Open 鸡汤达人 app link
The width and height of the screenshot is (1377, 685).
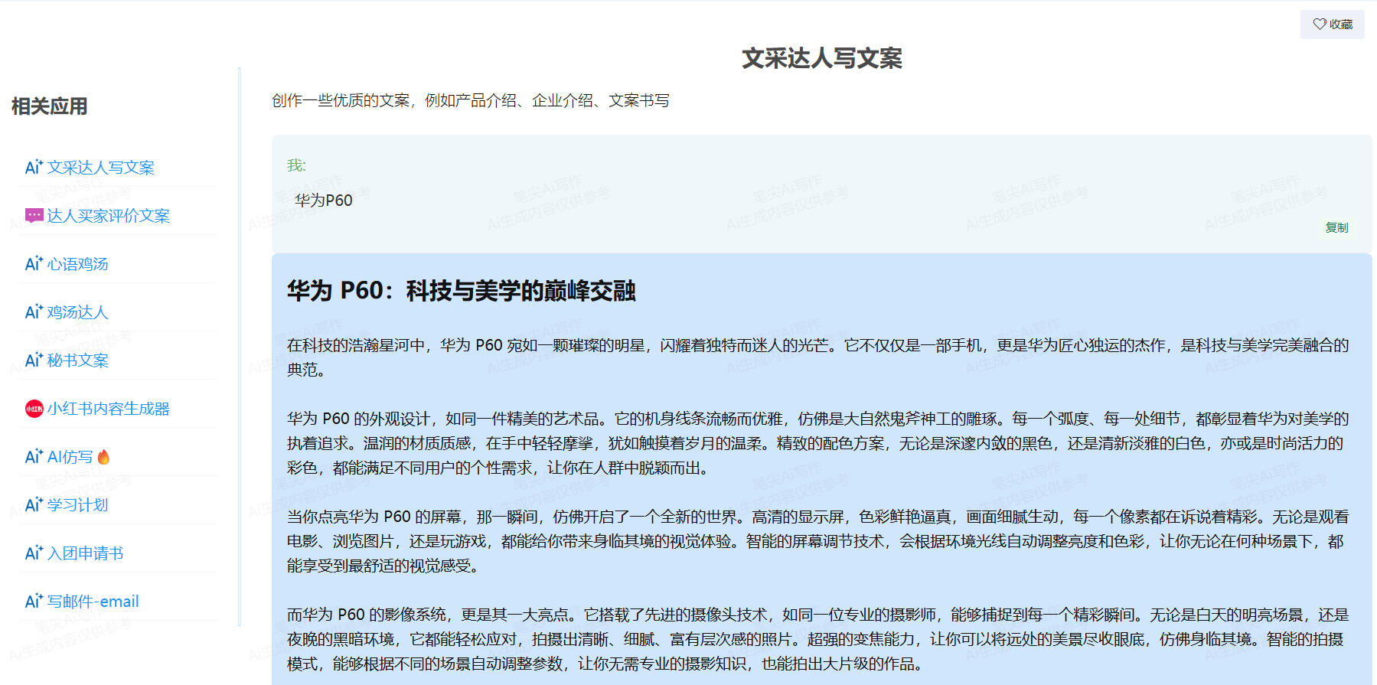pyautogui.click(x=77, y=312)
